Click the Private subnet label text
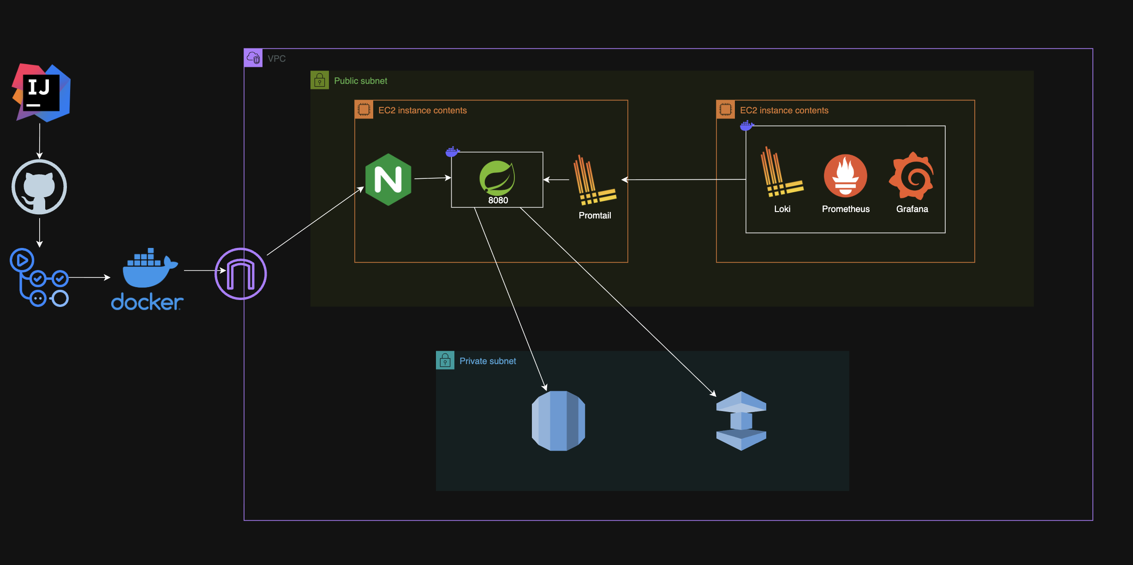 coord(488,361)
